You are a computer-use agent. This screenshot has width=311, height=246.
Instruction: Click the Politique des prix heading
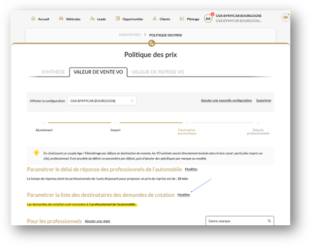point(150,55)
